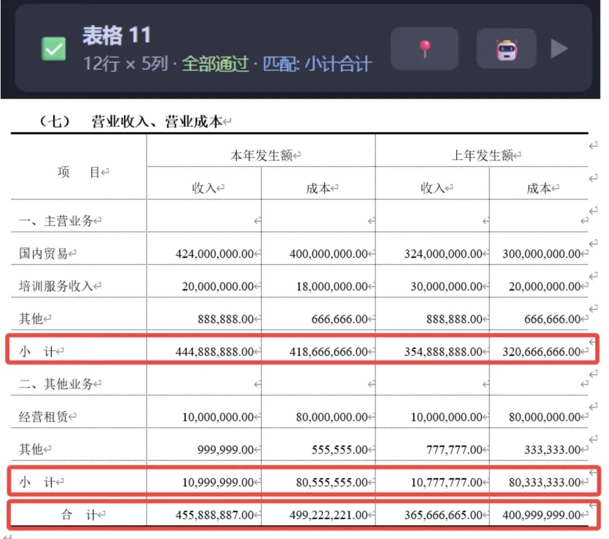Select cell 80,555,555.00
The width and height of the screenshot is (609, 539).
click(x=332, y=482)
